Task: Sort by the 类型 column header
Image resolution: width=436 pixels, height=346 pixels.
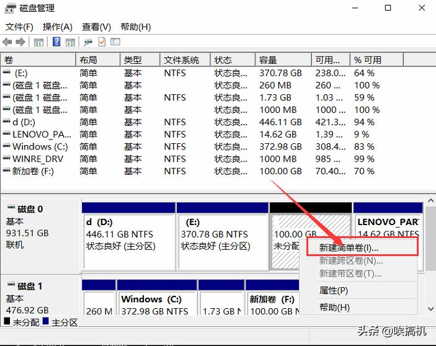Action: pyautogui.click(x=140, y=60)
